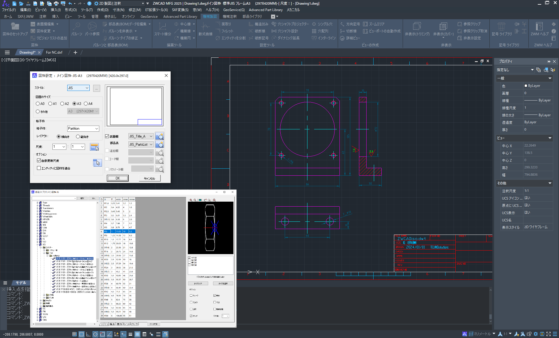The width and height of the screenshot is (559, 338).
Task: Select the A1 paper size radio button
Action: (50, 103)
